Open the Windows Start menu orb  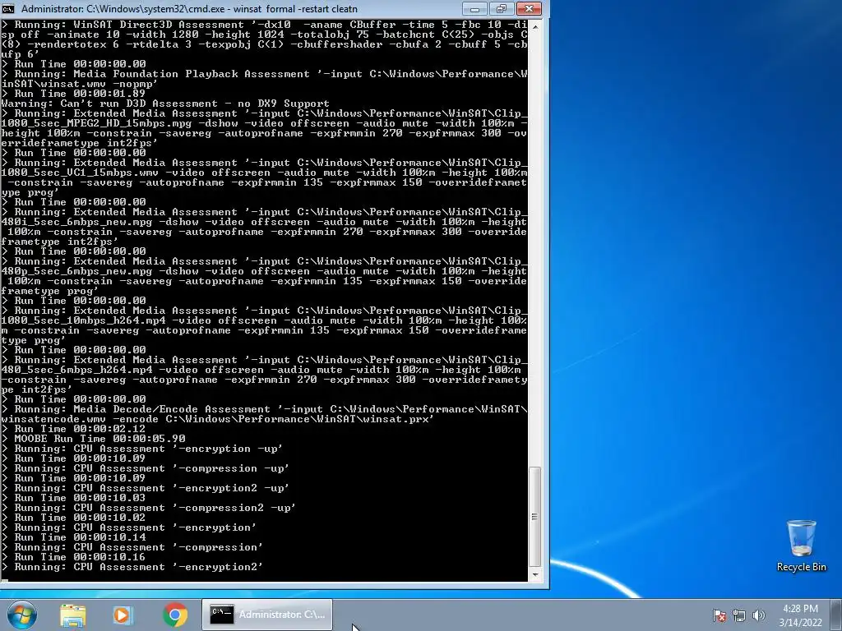point(22,615)
